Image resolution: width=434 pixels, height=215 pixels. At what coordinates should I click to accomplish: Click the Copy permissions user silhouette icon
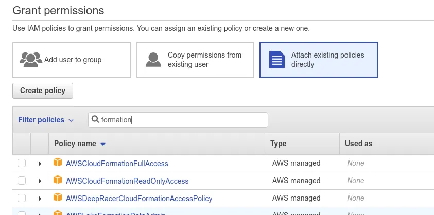point(154,60)
